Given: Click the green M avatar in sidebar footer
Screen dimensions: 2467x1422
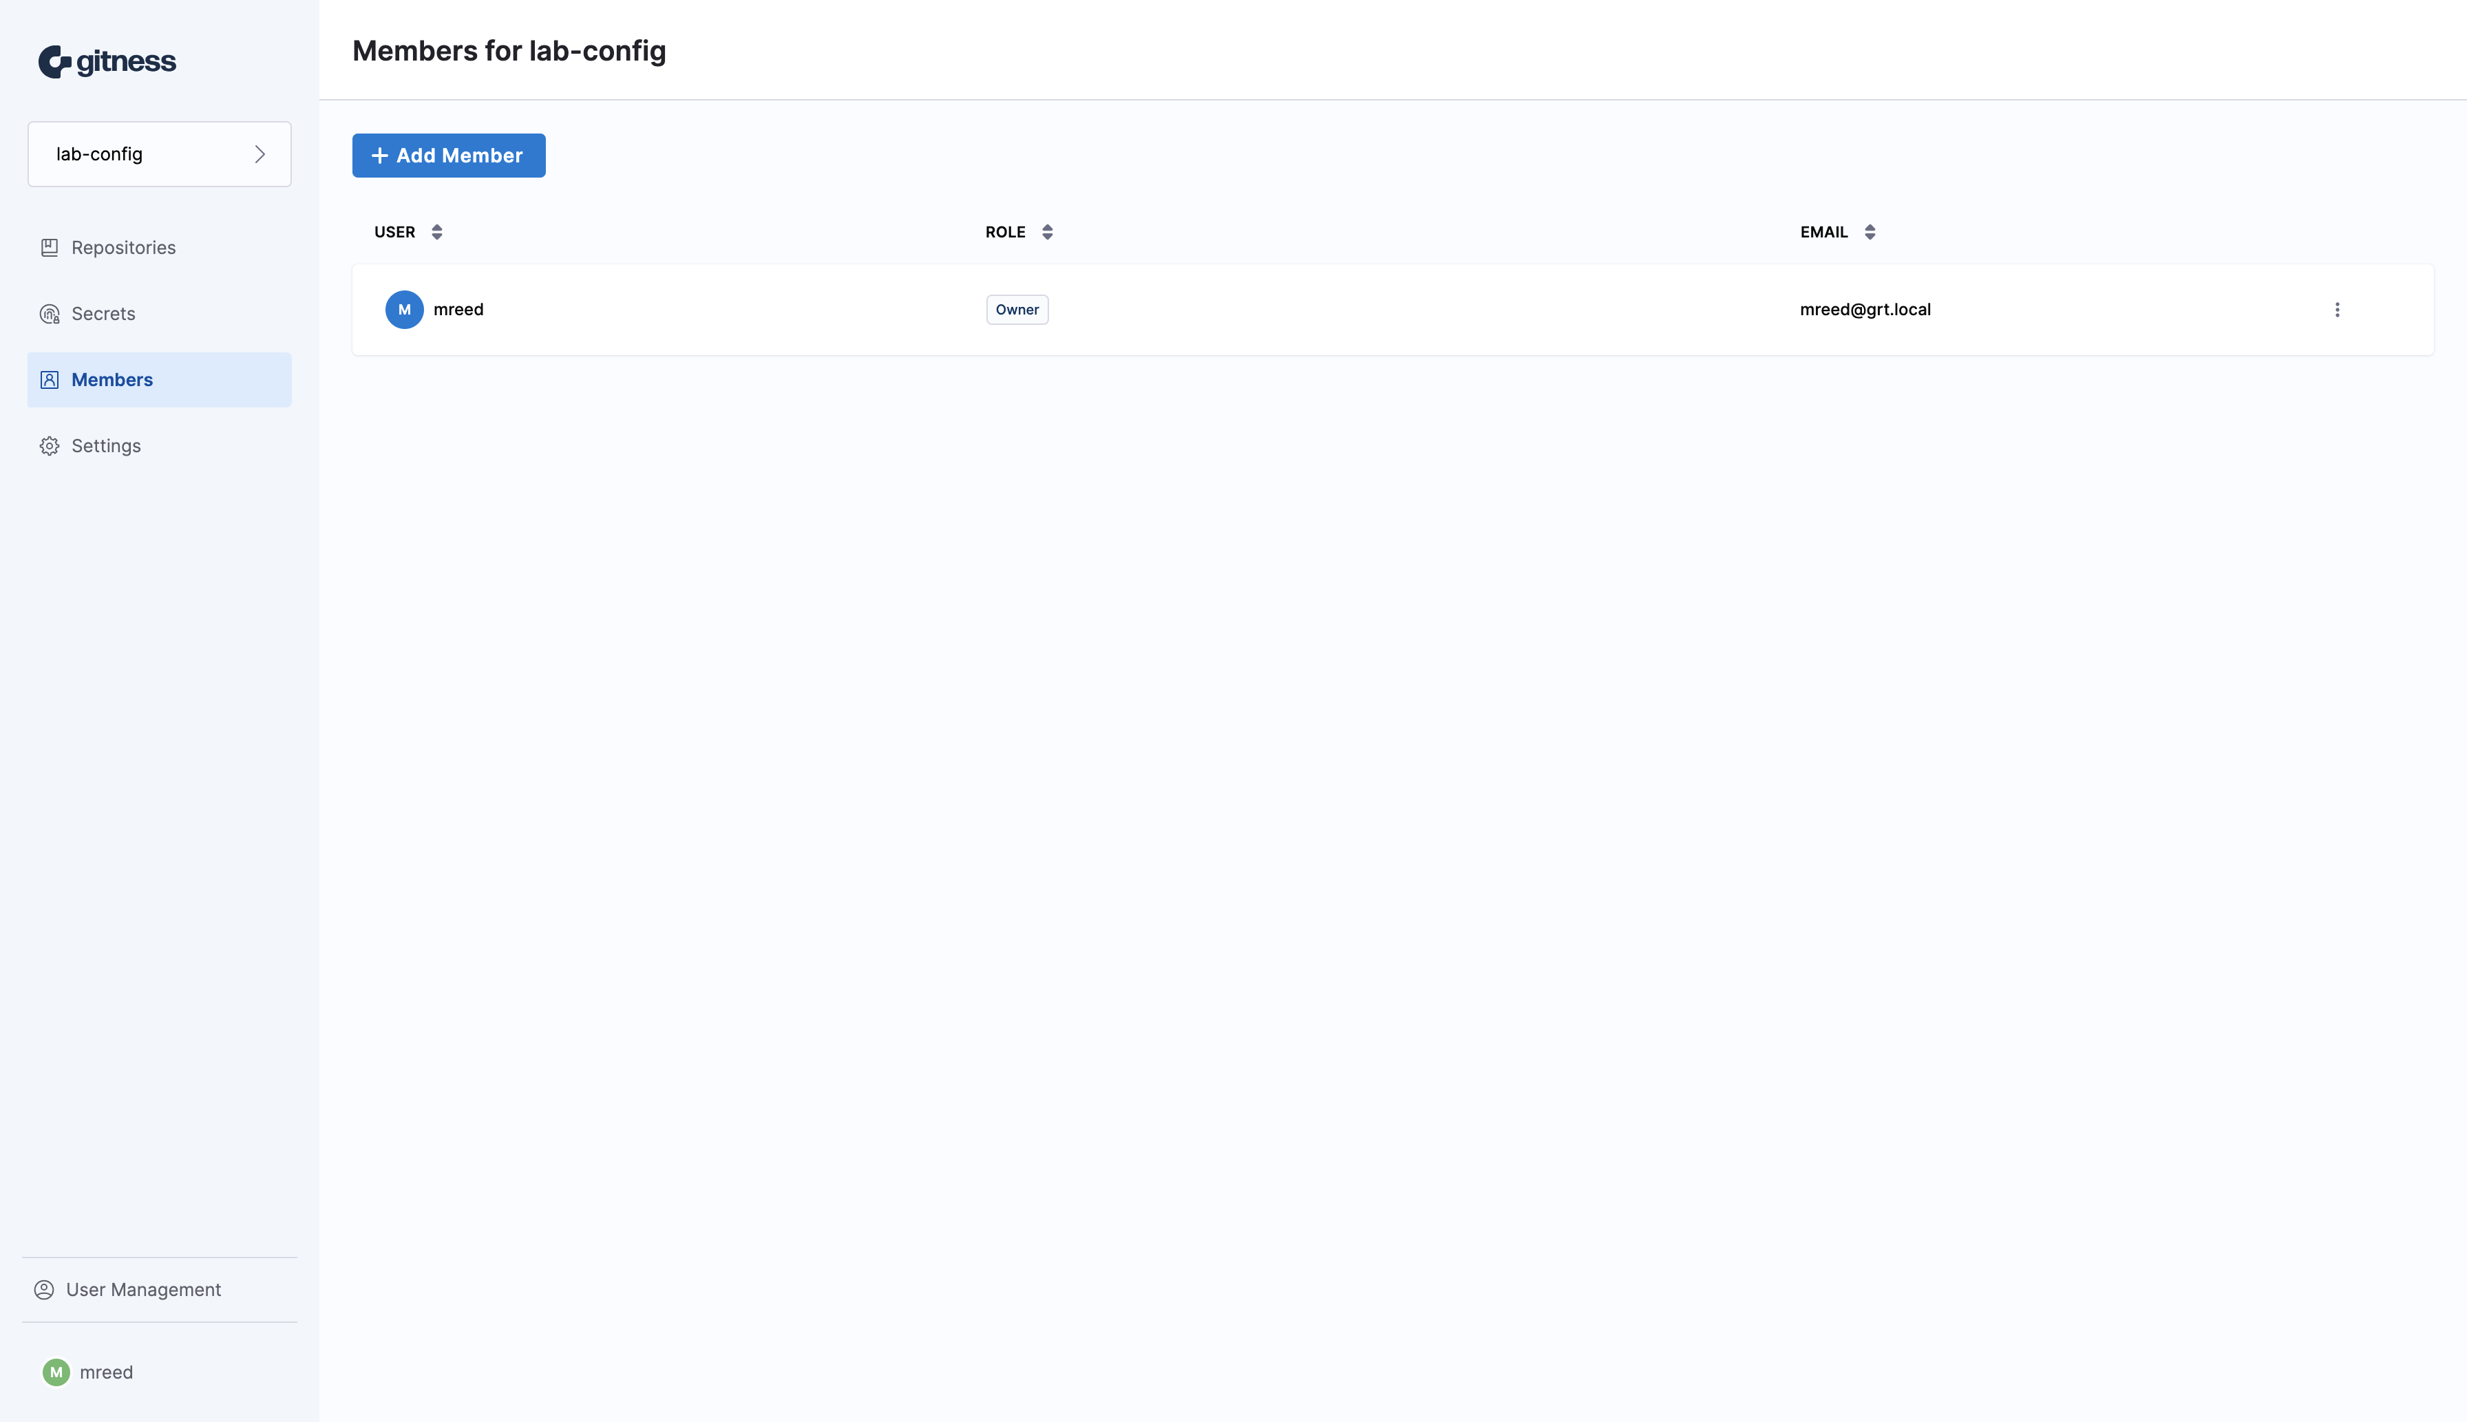Looking at the screenshot, I should [56, 1372].
